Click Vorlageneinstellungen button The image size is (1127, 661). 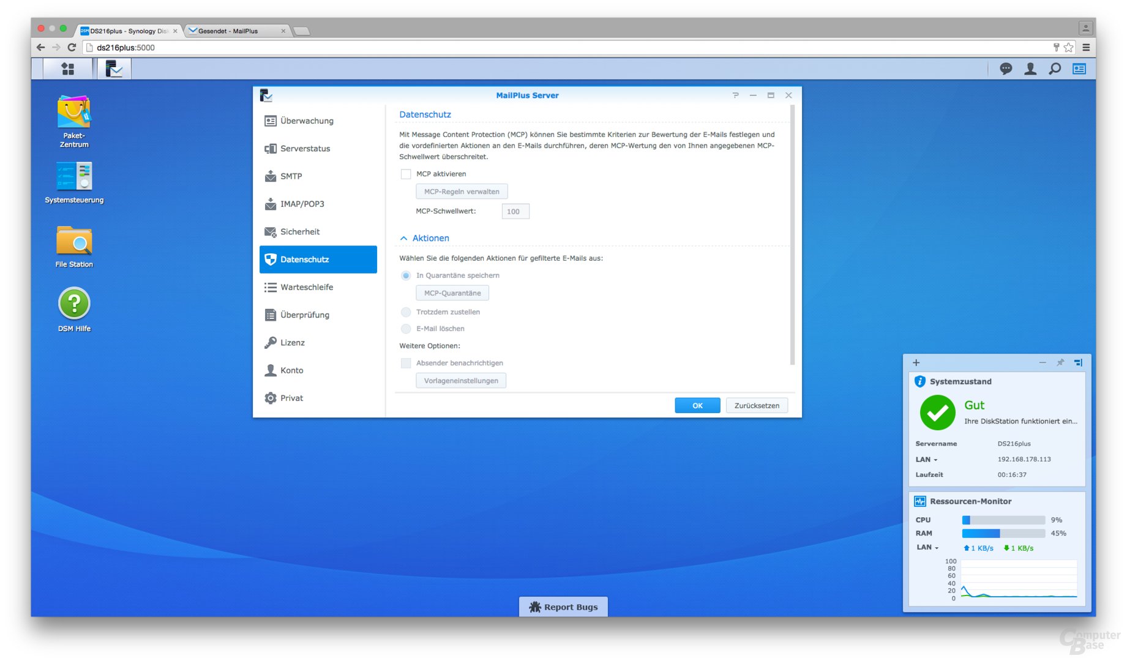tap(461, 381)
